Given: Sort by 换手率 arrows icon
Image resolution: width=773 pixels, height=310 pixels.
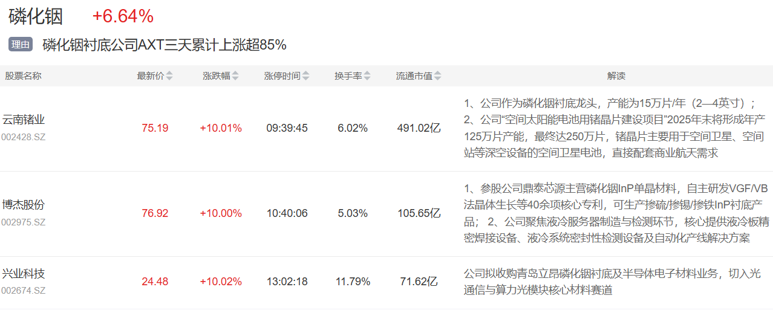Looking at the screenshot, I should [x=367, y=76].
